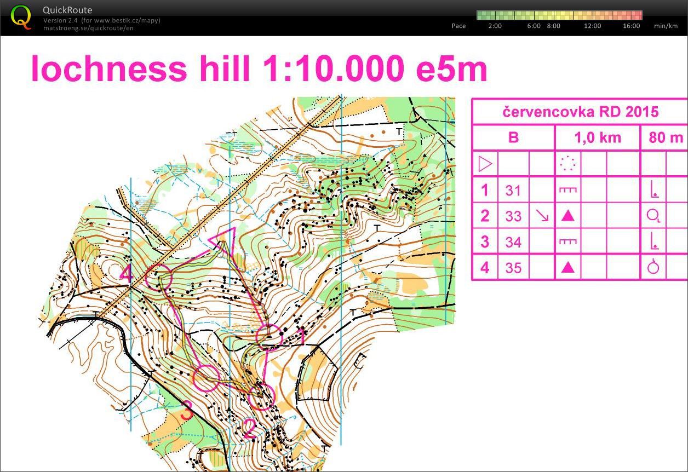Click the Version 2.4 text line
The width and height of the screenshot is (688, 472).
[x=102, y=21]
